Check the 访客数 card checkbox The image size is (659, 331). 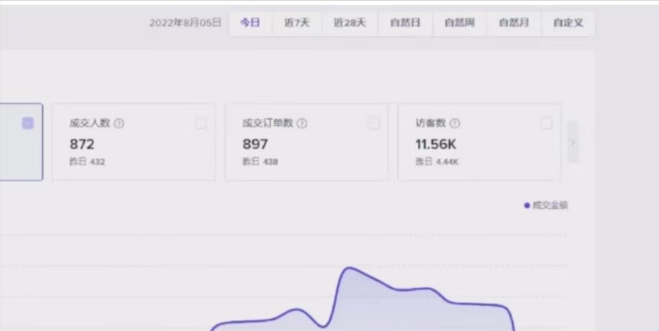click(x=547, y=124)
